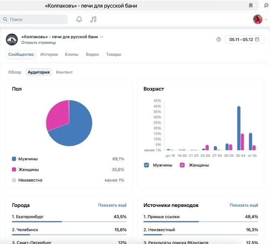The width and height of the screenshot is (270, 244).
Task: Click the 30,6% women percentage value
Action: [118, 169]
